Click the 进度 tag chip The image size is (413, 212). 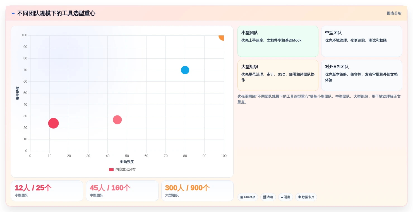pos(285,197)
